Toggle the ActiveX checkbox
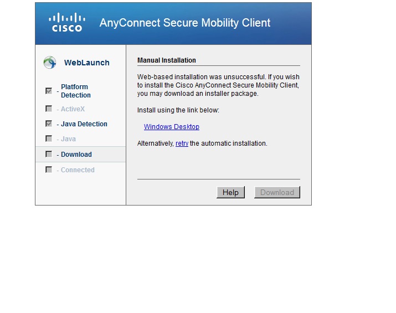Viewport: 396px width, 313px height. [49, 109]
